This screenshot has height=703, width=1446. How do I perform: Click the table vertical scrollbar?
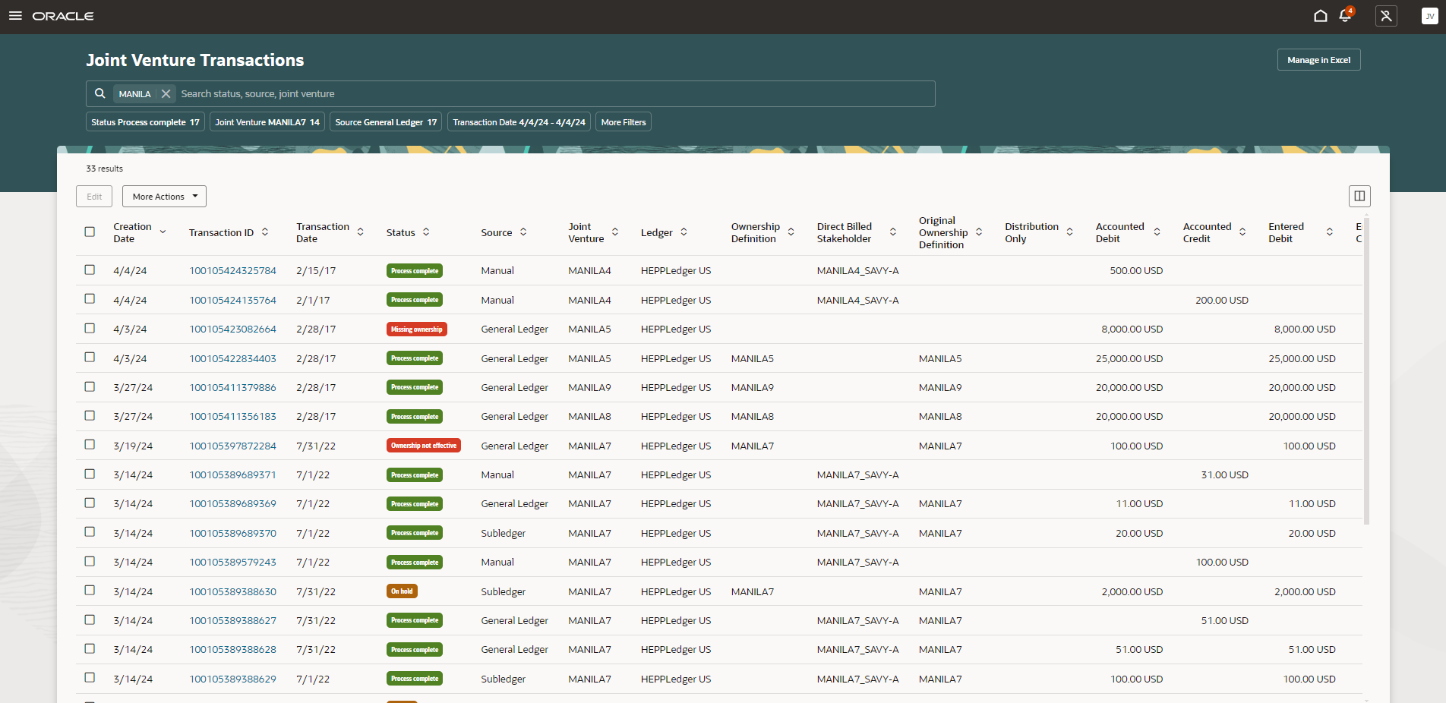tap(1366, 372)
